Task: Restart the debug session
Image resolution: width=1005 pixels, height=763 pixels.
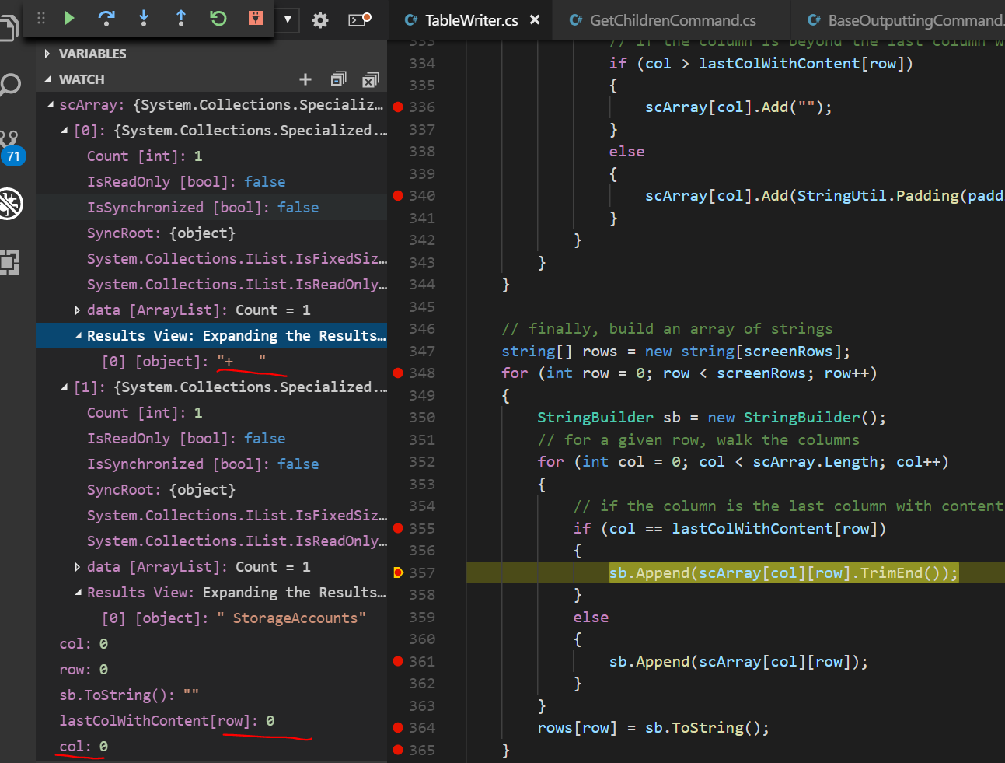Action: (x=218, y=19)
